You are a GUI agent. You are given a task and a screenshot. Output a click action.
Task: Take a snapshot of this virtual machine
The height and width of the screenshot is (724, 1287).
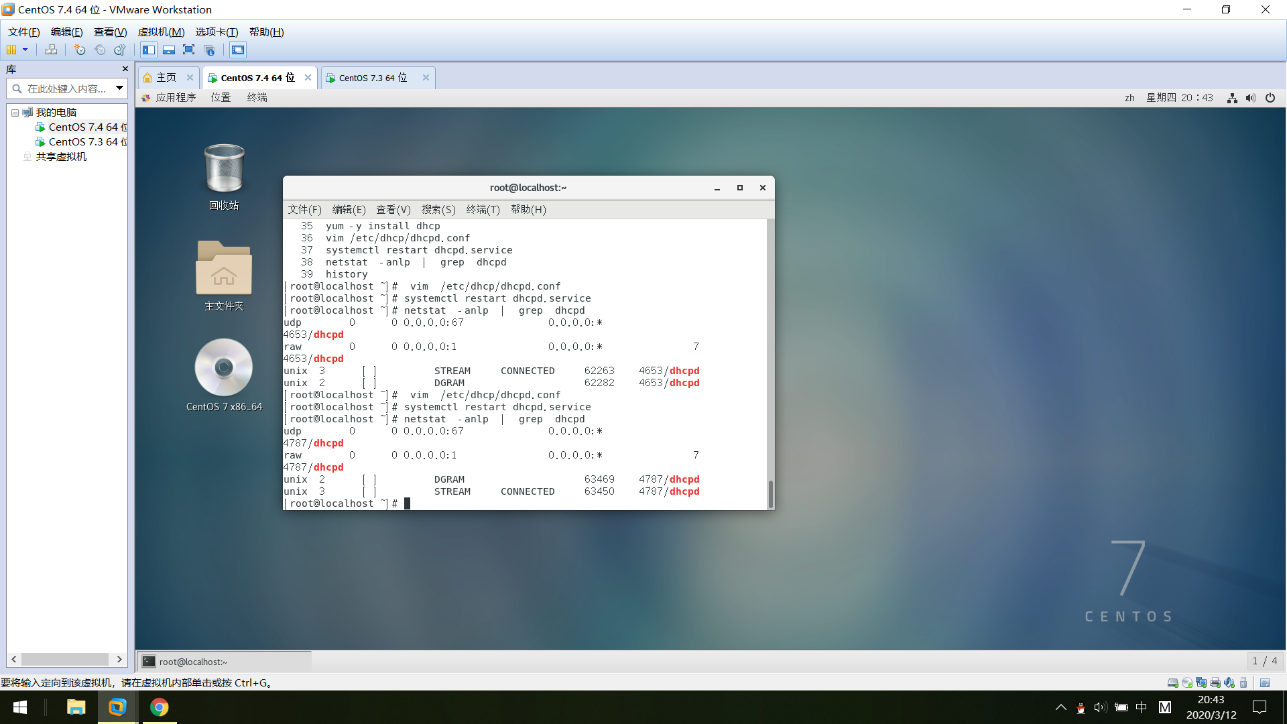tap(80, 50)
